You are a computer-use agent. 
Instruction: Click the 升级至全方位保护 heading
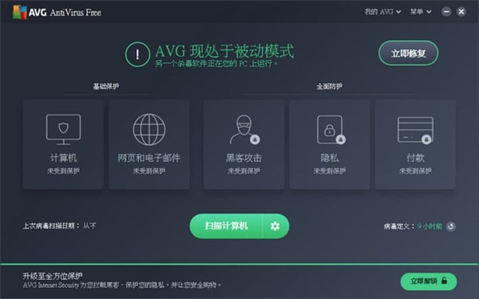tap(52, 276)
